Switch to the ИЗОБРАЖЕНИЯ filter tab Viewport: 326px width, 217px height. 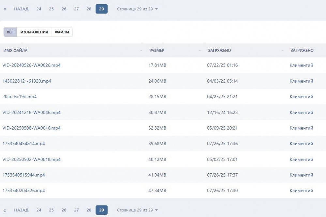click(34, 32)
